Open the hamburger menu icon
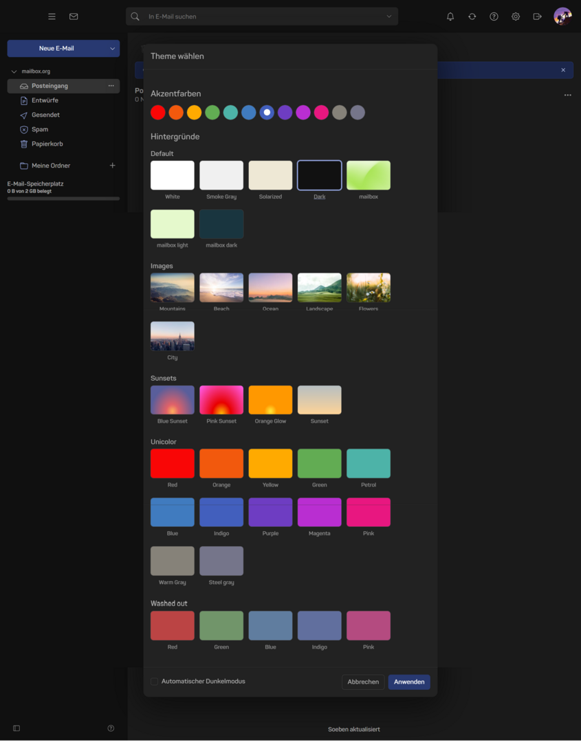 [x=52, y=16]
